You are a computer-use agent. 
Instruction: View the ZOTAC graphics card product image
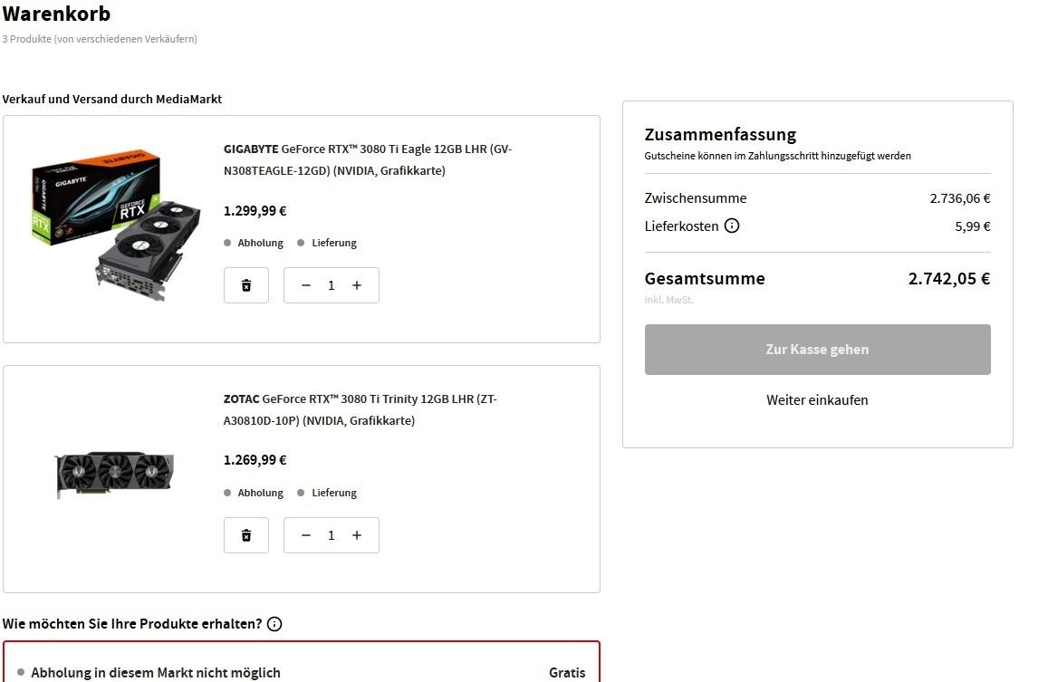(x=115, y=475)
